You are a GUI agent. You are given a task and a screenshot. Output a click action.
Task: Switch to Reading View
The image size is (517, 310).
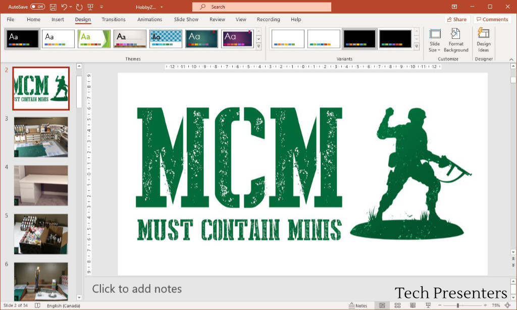tap(412, 306)
